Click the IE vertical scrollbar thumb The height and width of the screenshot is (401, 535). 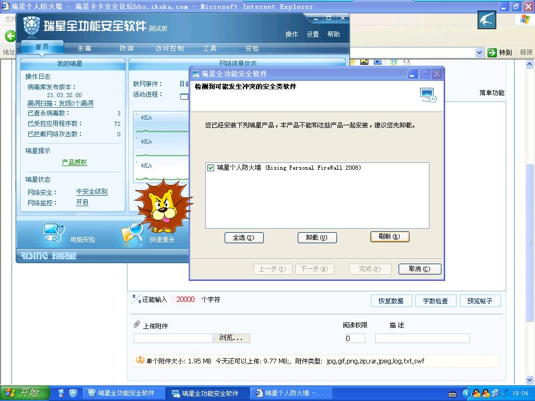point(529,242)
